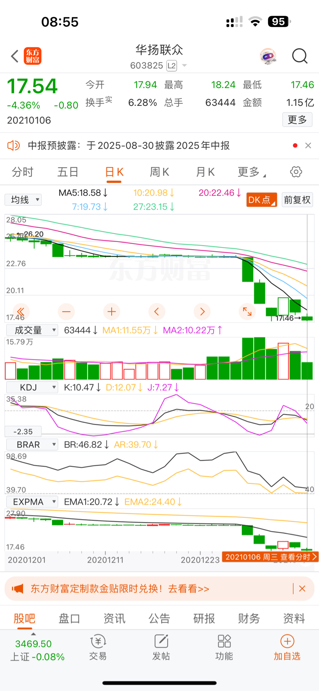Select the 股吧 bottom tab
This screenshot has width=319, height=691.
pos(25,619)
